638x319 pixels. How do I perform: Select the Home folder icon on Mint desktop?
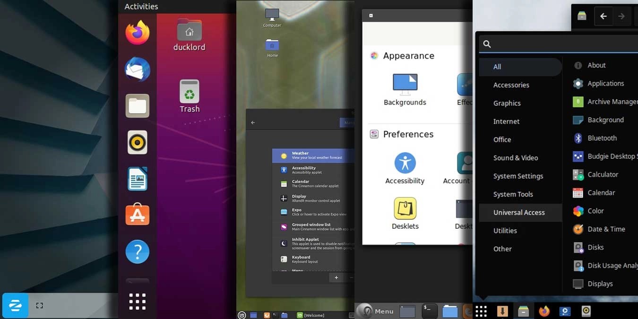coord(272,48)
